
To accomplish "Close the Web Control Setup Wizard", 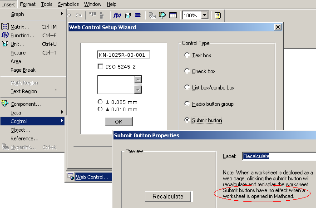I will tap(278, 27).
